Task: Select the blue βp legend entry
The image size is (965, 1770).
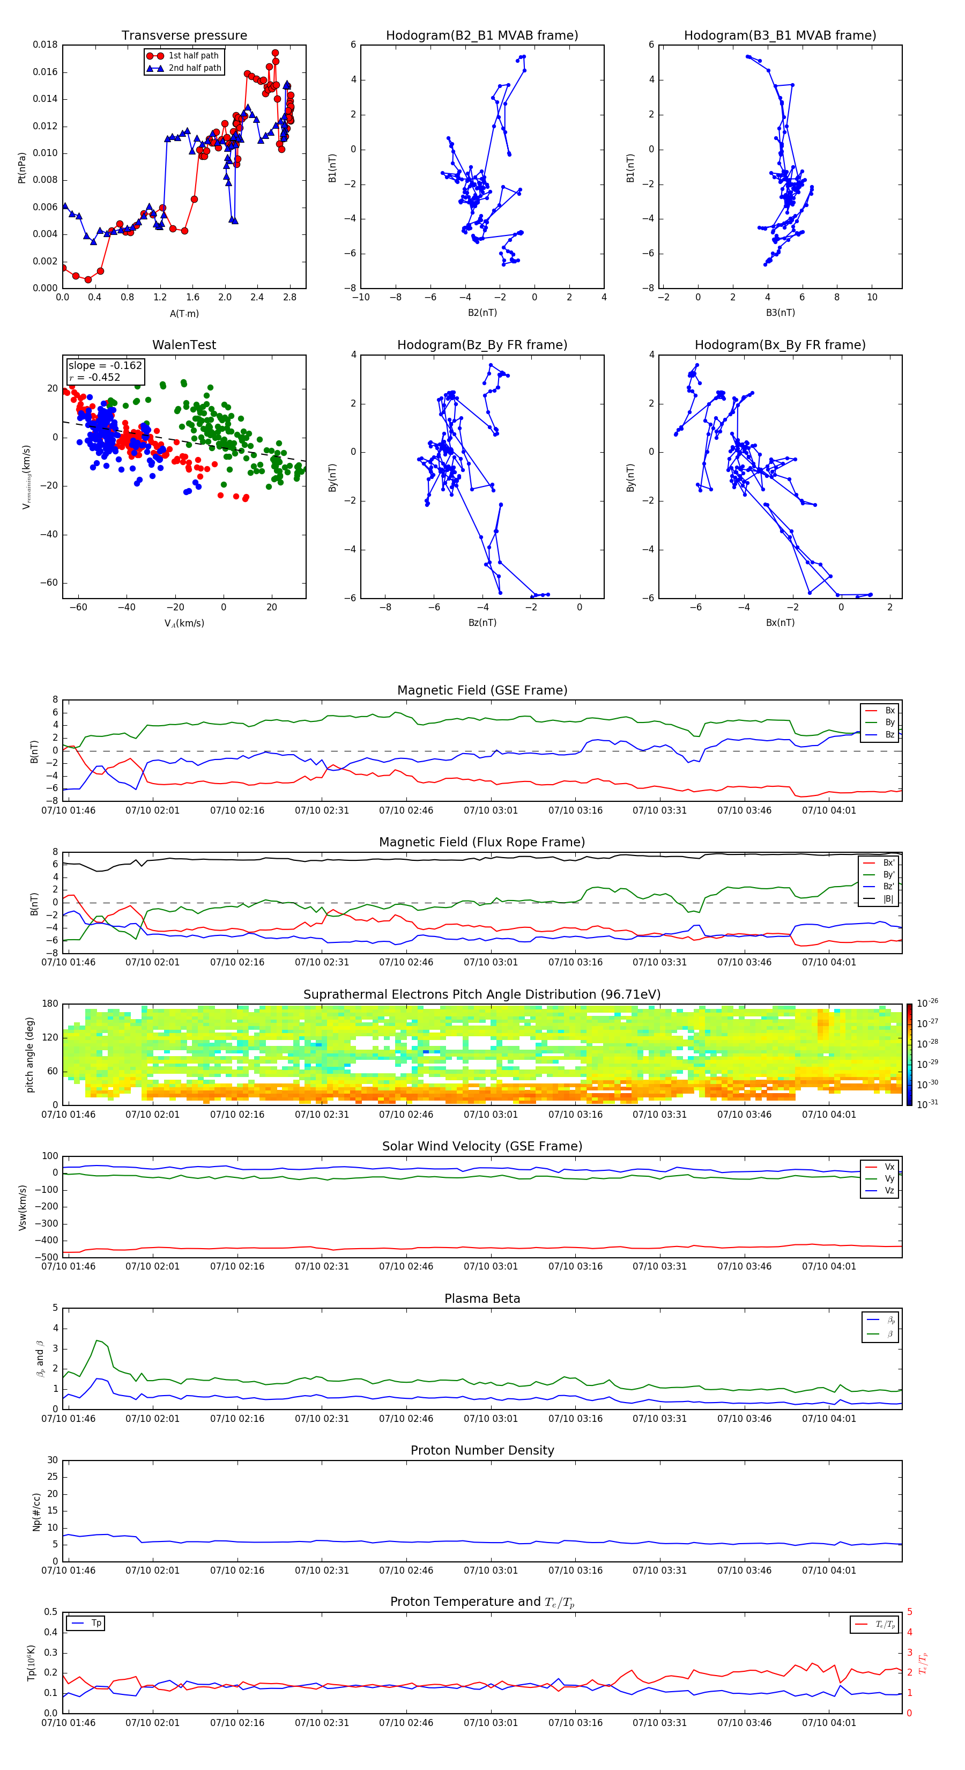Action: [880, 1319]
